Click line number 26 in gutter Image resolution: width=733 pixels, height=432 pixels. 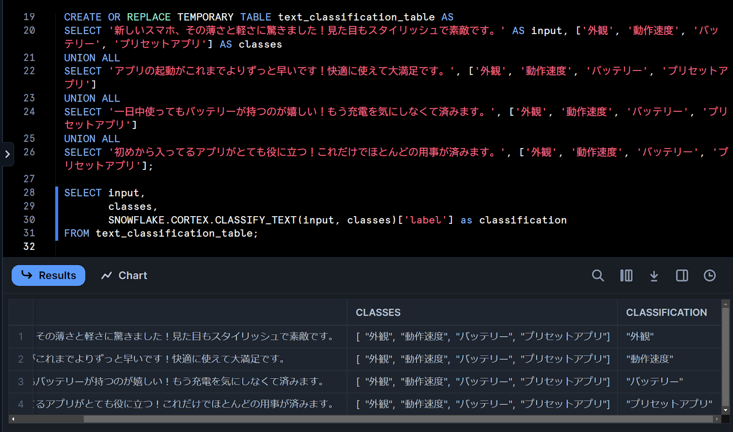[x=29, y=152]
